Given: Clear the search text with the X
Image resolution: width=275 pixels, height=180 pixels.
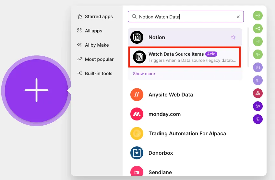Looking at the screenshot, I should pos(238,17).
